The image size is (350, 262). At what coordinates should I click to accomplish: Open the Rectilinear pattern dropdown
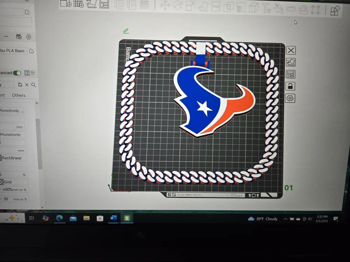click(13, 158)
